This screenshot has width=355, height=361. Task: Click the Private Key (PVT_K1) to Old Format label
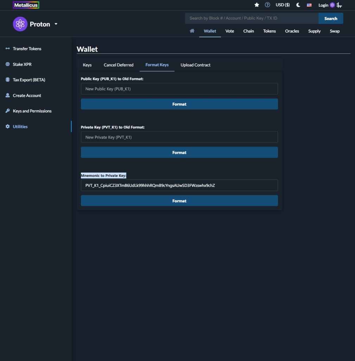[113, 127]
